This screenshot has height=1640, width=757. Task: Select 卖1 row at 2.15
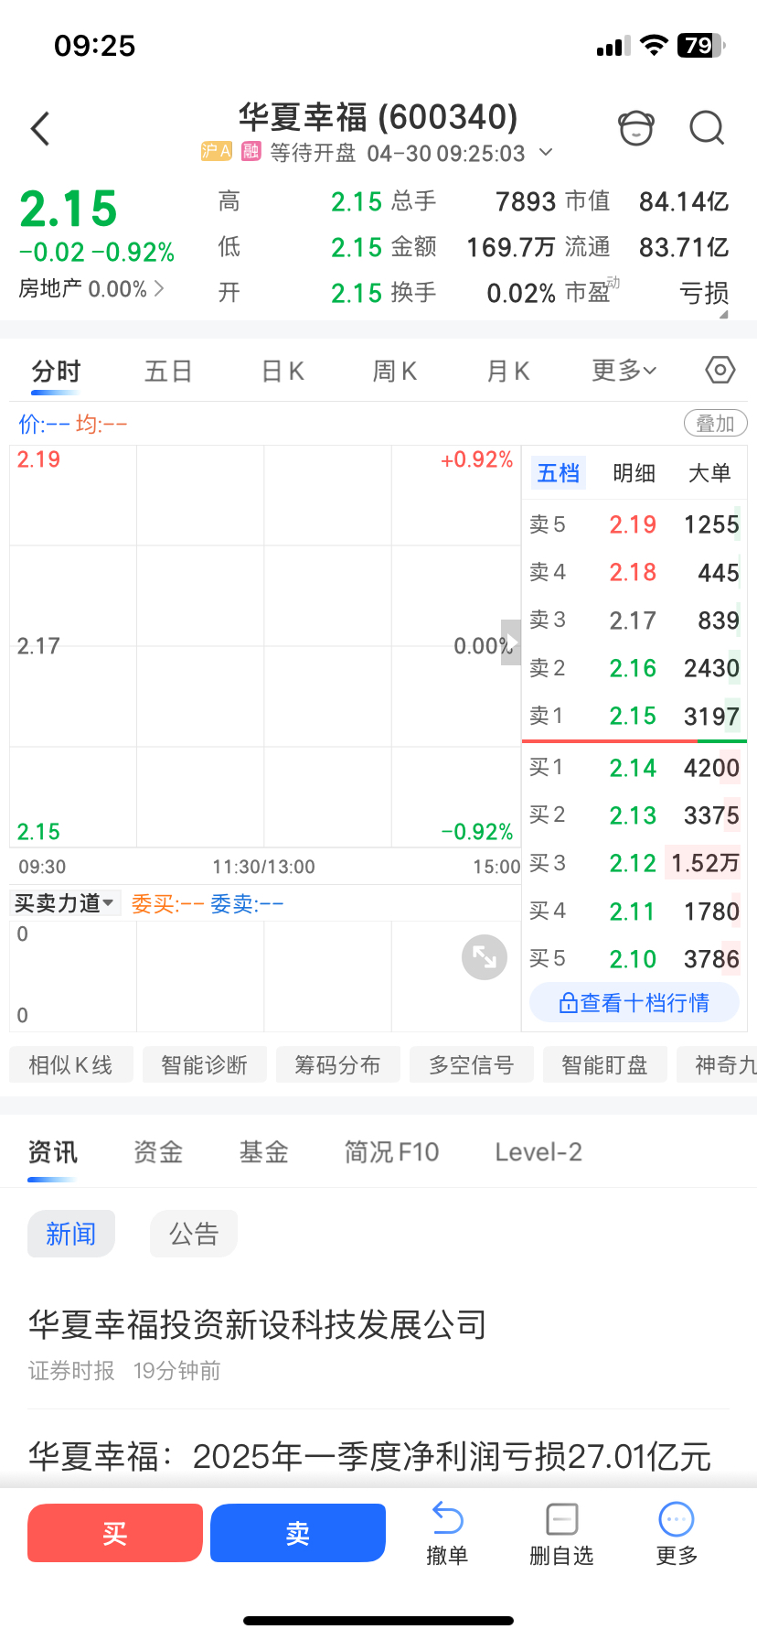634,716
